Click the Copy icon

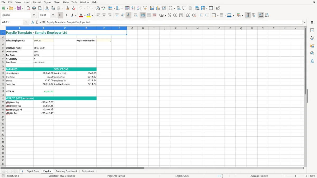[53, 8]
